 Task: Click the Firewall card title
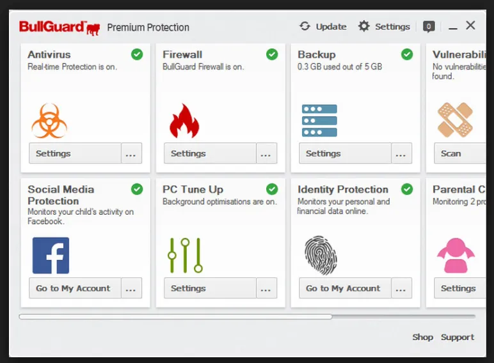click(x=182, y=54)
